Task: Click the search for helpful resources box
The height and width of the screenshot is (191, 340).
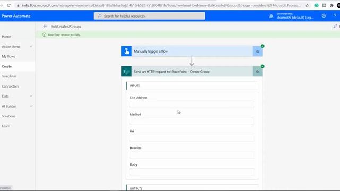Action: tap(149, 16)
